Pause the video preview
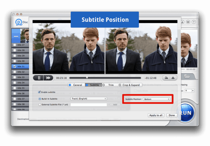Screen dimensions: 210x146 (x=38, y=78)
